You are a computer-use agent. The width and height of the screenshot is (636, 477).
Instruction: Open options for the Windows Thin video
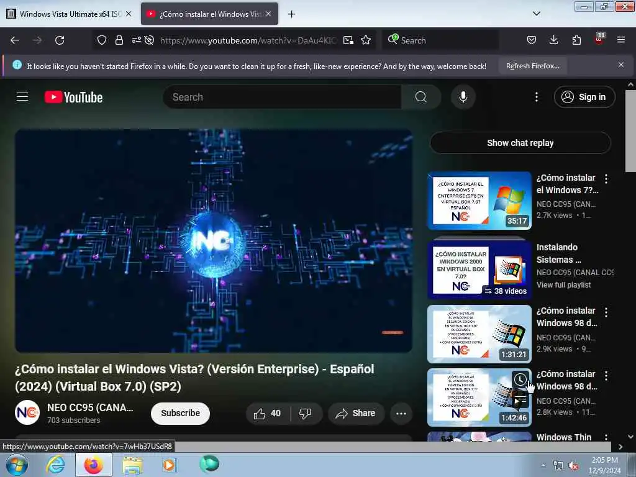pos(606,437)
